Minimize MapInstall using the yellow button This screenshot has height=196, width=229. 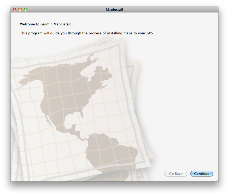click(20, 10)
